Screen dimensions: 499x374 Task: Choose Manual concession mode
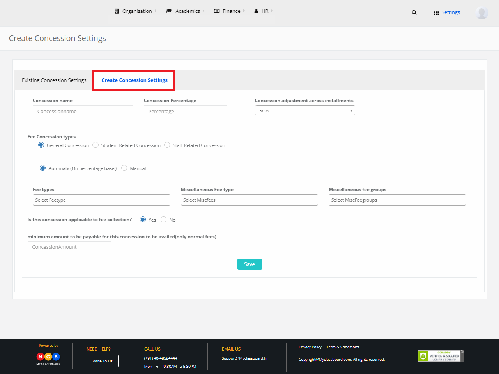coord(124,168)
